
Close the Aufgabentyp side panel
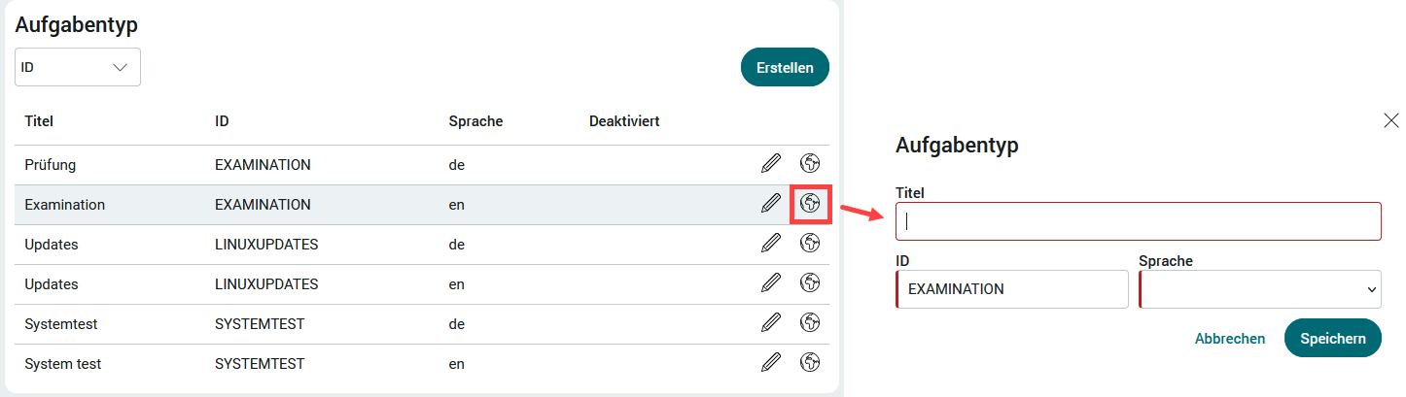pyautogui.click(x=1391, y=120)
